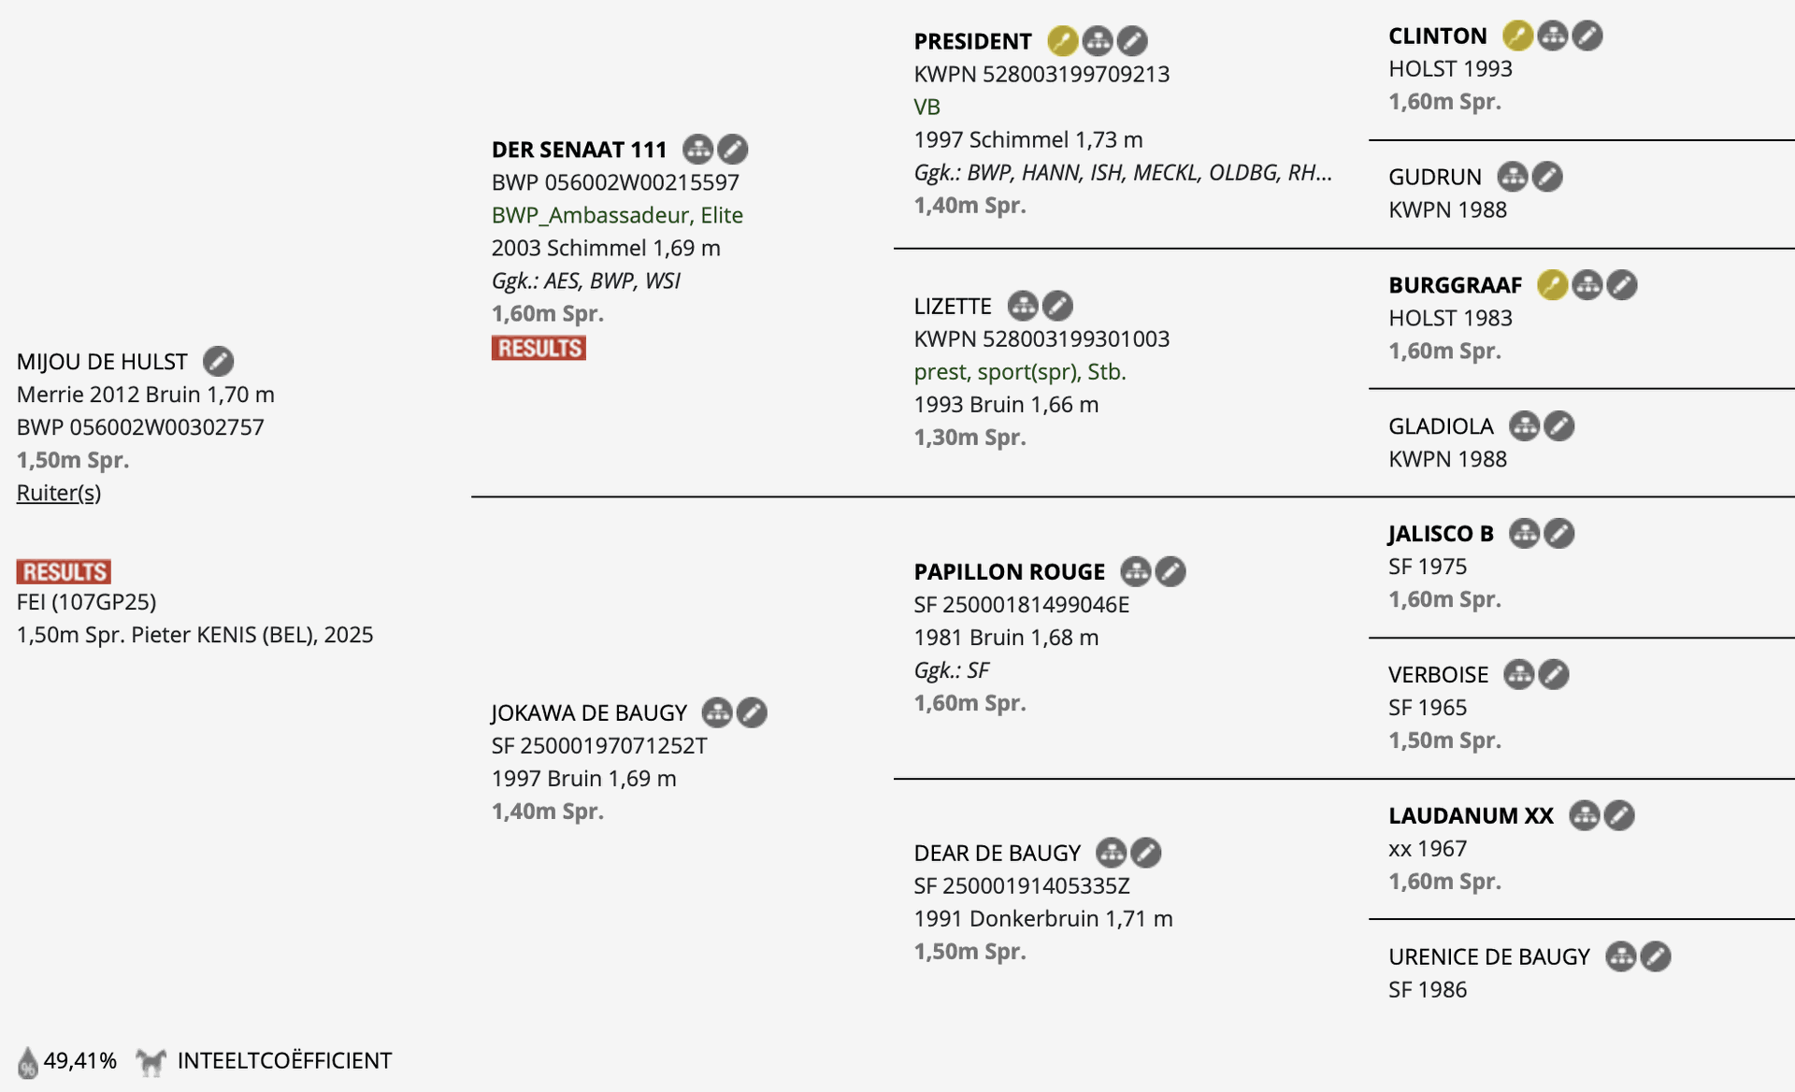Click the gold icon next to BURGGRAAF
Viewport: 1795px width, 1092px height.
[x=1552, y=284]
